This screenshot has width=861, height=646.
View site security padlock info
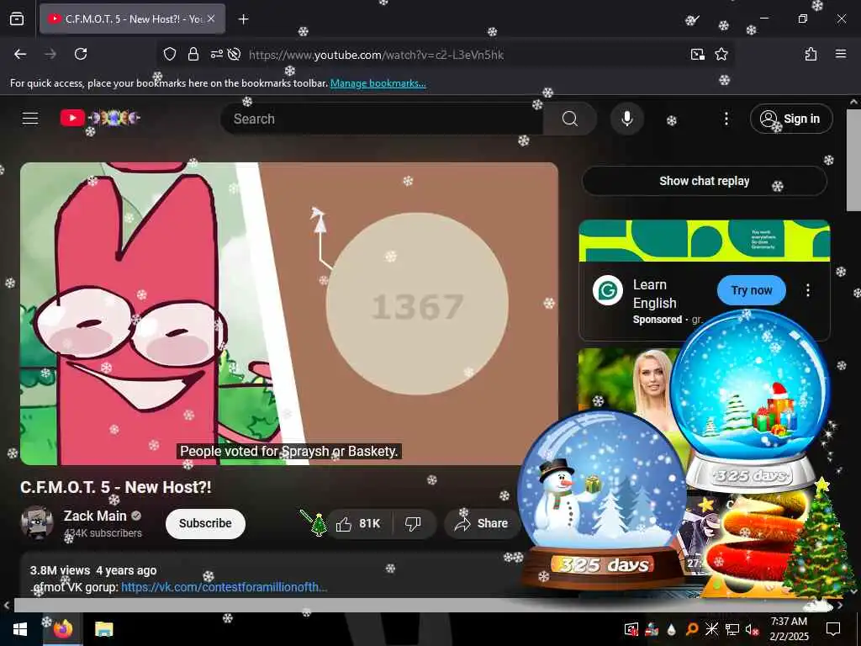[x=193, y=54]
